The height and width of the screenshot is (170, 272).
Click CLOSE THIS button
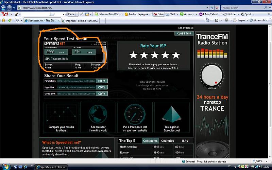tap(184, 33)
